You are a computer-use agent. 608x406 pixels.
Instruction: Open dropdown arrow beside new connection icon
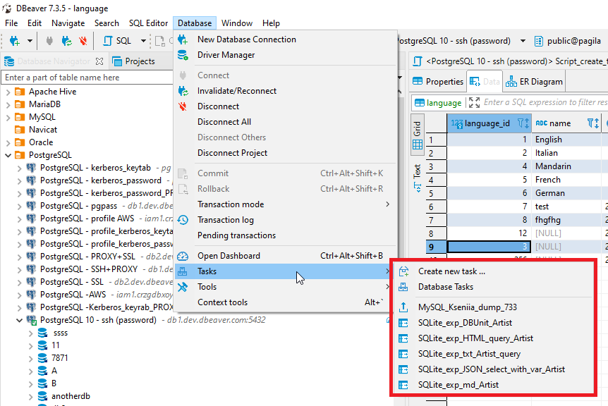[x=30, y=41]
